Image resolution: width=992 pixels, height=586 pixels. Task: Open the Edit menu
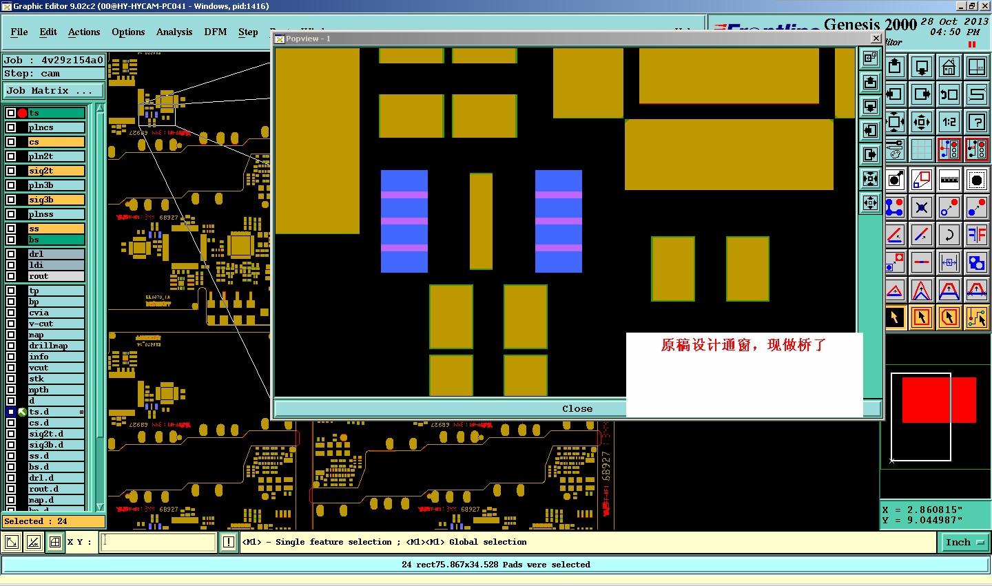pyautogui.click(x=48, y=32)
